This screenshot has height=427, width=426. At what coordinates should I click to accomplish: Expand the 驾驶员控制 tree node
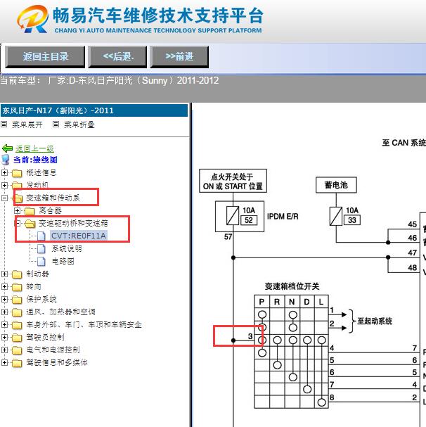[4, 337]
